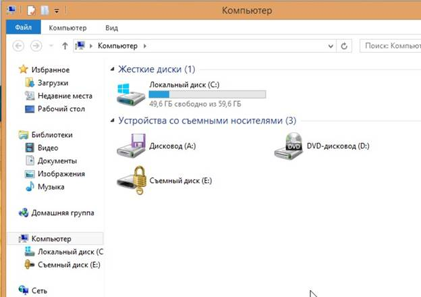Open Рабочий стол in sidebar
The width and height of the screenshot is (421, 297).
61,109
